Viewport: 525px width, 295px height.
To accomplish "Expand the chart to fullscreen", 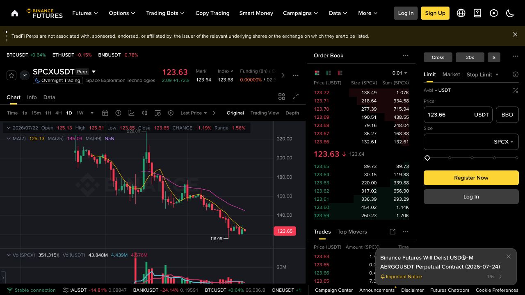I will click(296, 97).
